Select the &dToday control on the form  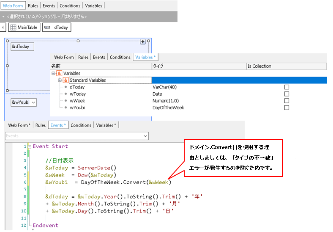click(22, 47)
